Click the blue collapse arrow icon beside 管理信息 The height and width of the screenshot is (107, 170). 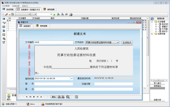tap(152, 19)
